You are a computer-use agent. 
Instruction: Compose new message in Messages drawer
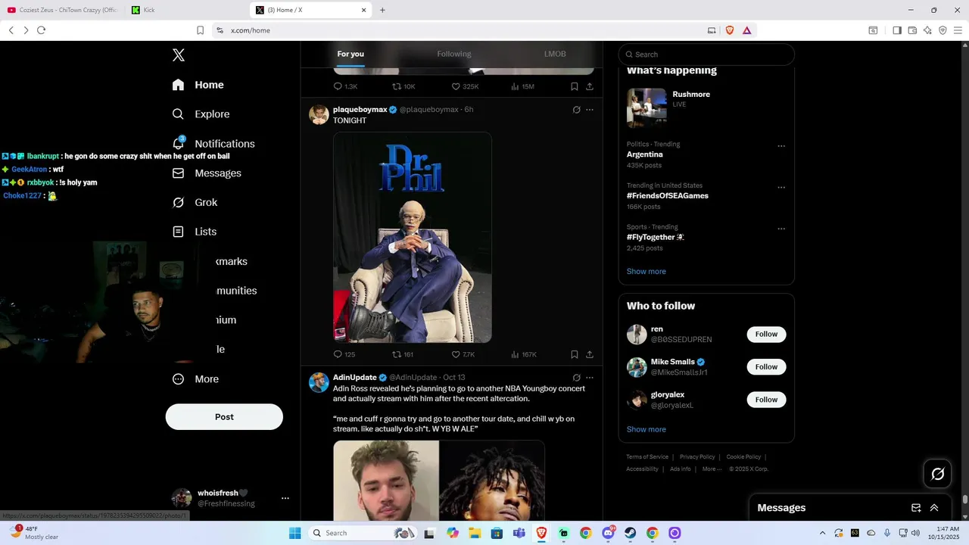click(916, 508)
